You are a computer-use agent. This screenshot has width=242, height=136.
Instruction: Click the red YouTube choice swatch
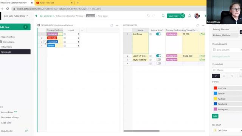point(216,88)
